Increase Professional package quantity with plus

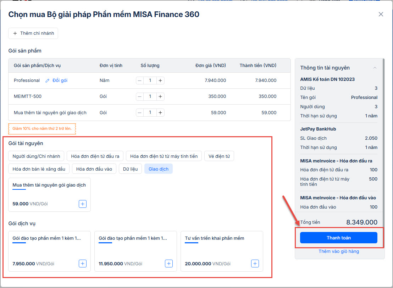pos(160,81)
